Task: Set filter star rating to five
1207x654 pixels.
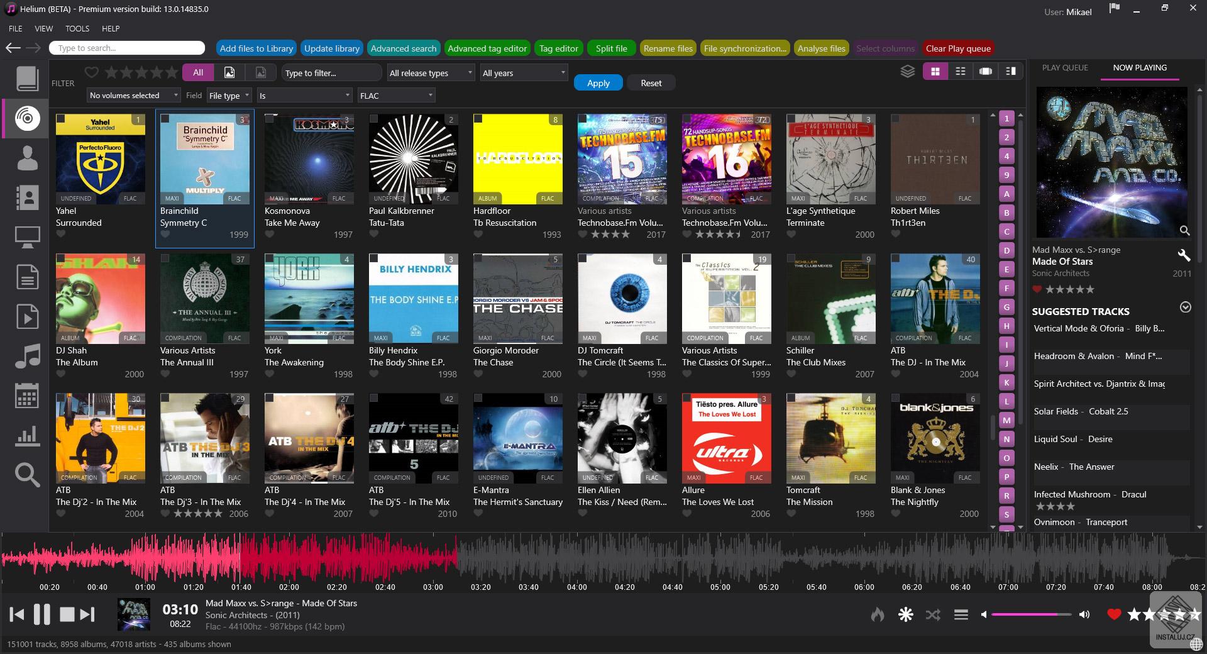Action: click(172, 72)
